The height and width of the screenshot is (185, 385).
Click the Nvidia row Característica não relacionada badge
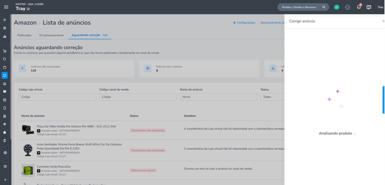tap(148, 130)
